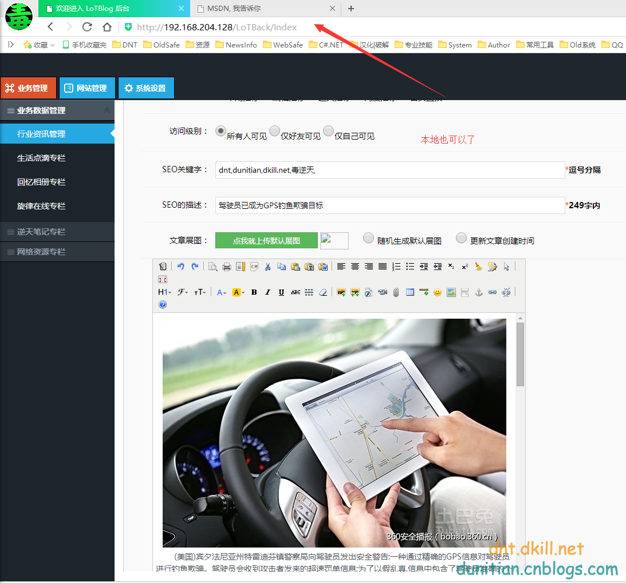Click the clear-format broom icon
Viewport: 626px width, 583px height.
click(478, 267)
